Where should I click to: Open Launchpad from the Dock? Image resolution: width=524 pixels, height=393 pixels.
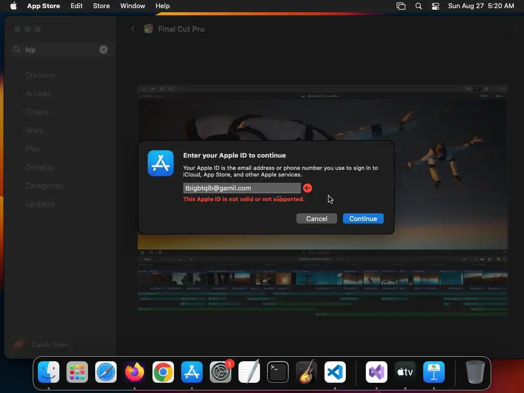point(77,372)
